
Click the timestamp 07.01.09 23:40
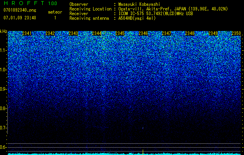(20, 18)
